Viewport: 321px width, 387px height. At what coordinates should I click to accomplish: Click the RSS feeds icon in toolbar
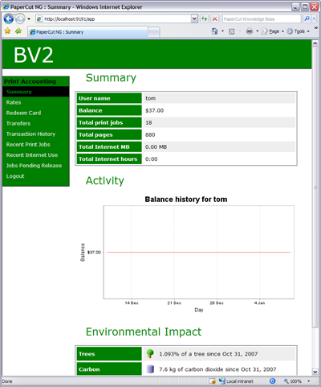point(232,31)
